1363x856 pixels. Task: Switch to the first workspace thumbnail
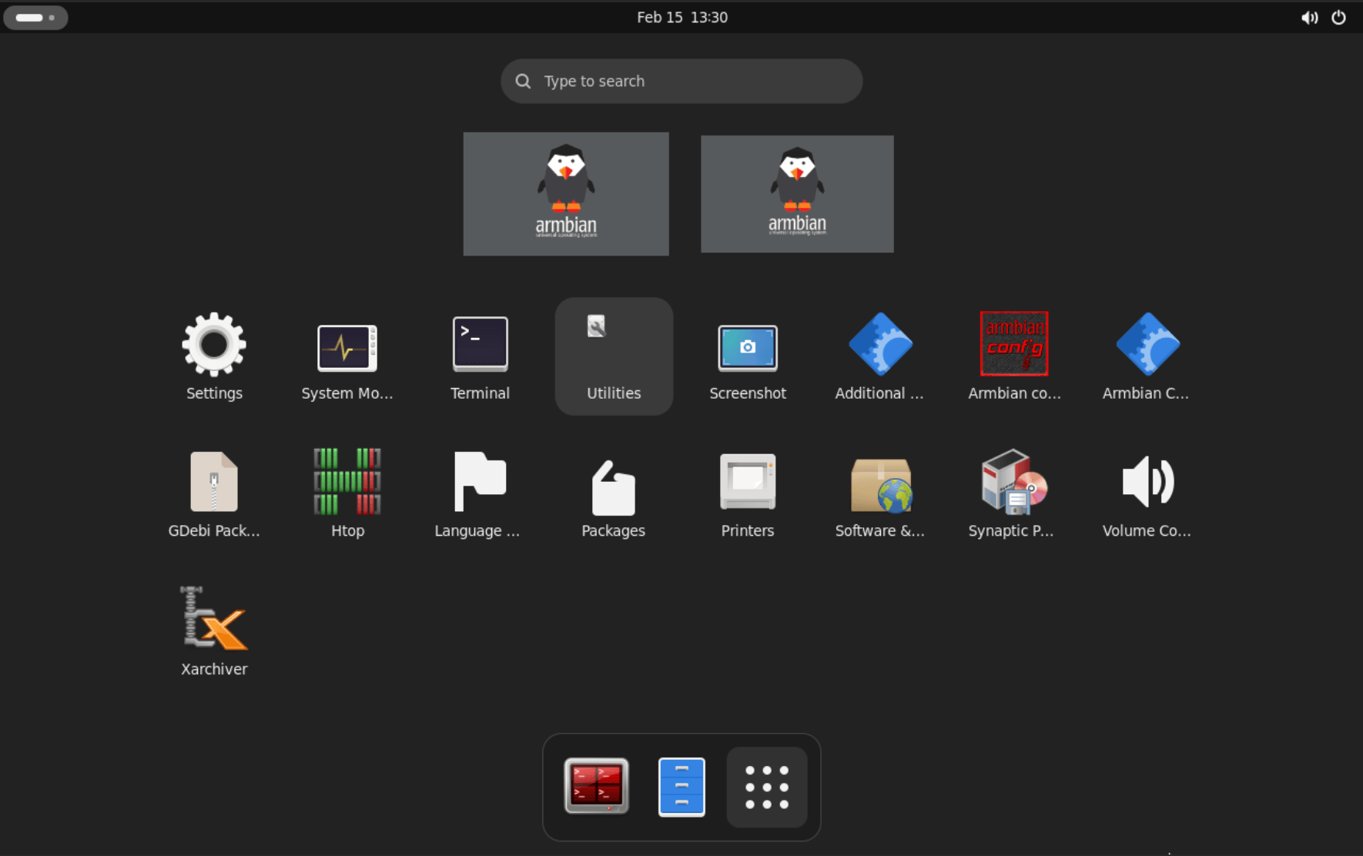click(566, 194)
